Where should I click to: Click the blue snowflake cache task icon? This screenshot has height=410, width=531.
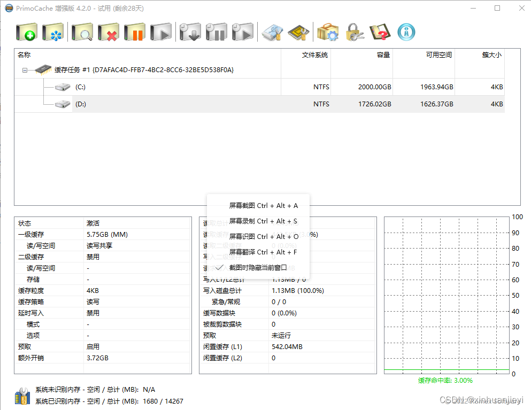[x=53, y=32]
